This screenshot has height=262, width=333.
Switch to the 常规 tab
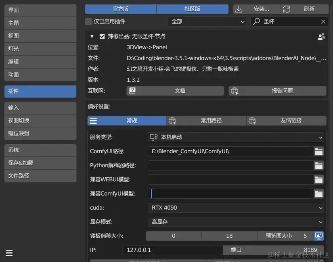point(127,121)
